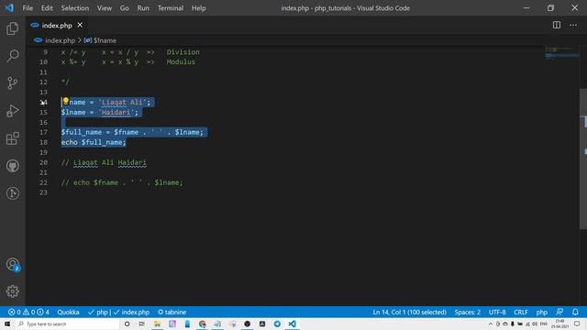Viewport: 587px width, 330px height.
Task: Click the taskbar clock and date
Action: pos(559,324)
